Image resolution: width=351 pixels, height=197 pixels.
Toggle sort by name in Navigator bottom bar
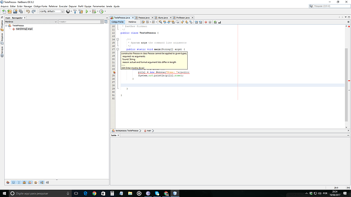[x=42, y=182]
